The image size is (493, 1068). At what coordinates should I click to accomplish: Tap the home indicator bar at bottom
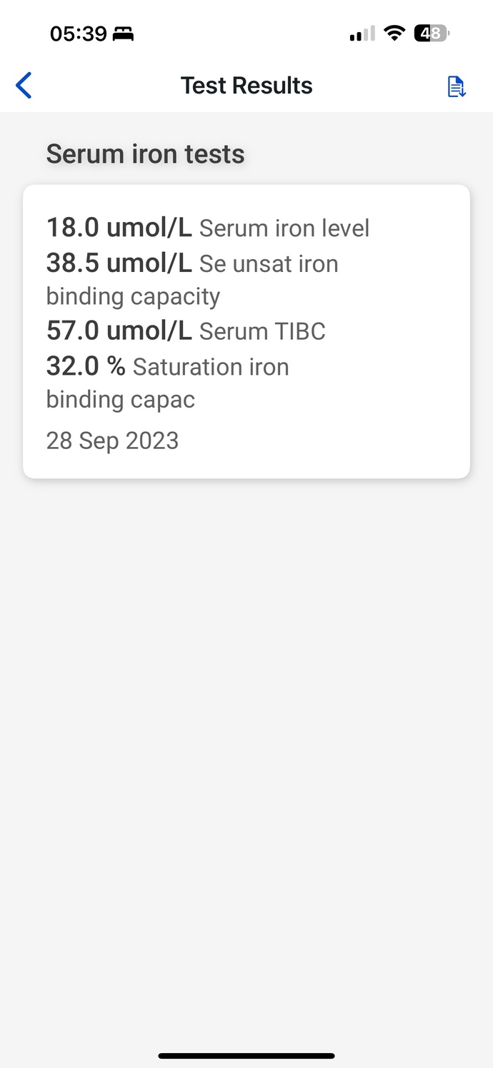[x=246, y=1055]
